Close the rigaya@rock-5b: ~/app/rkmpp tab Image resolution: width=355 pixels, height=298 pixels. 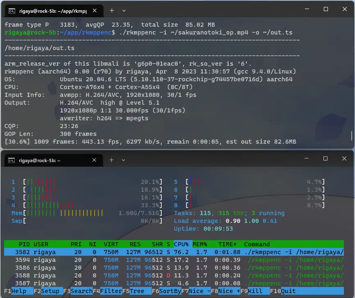click(95, 11)
